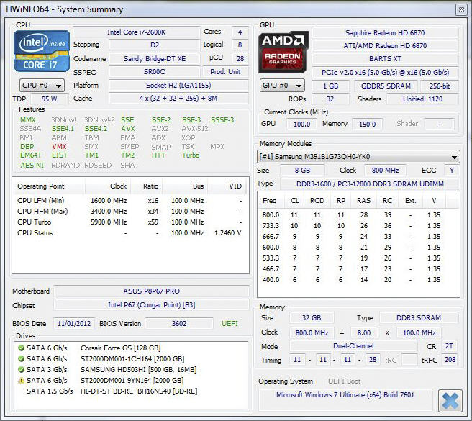Click the AES-NI feature label
This screenshot has height=421, width=472.
[x=32, y=166]
